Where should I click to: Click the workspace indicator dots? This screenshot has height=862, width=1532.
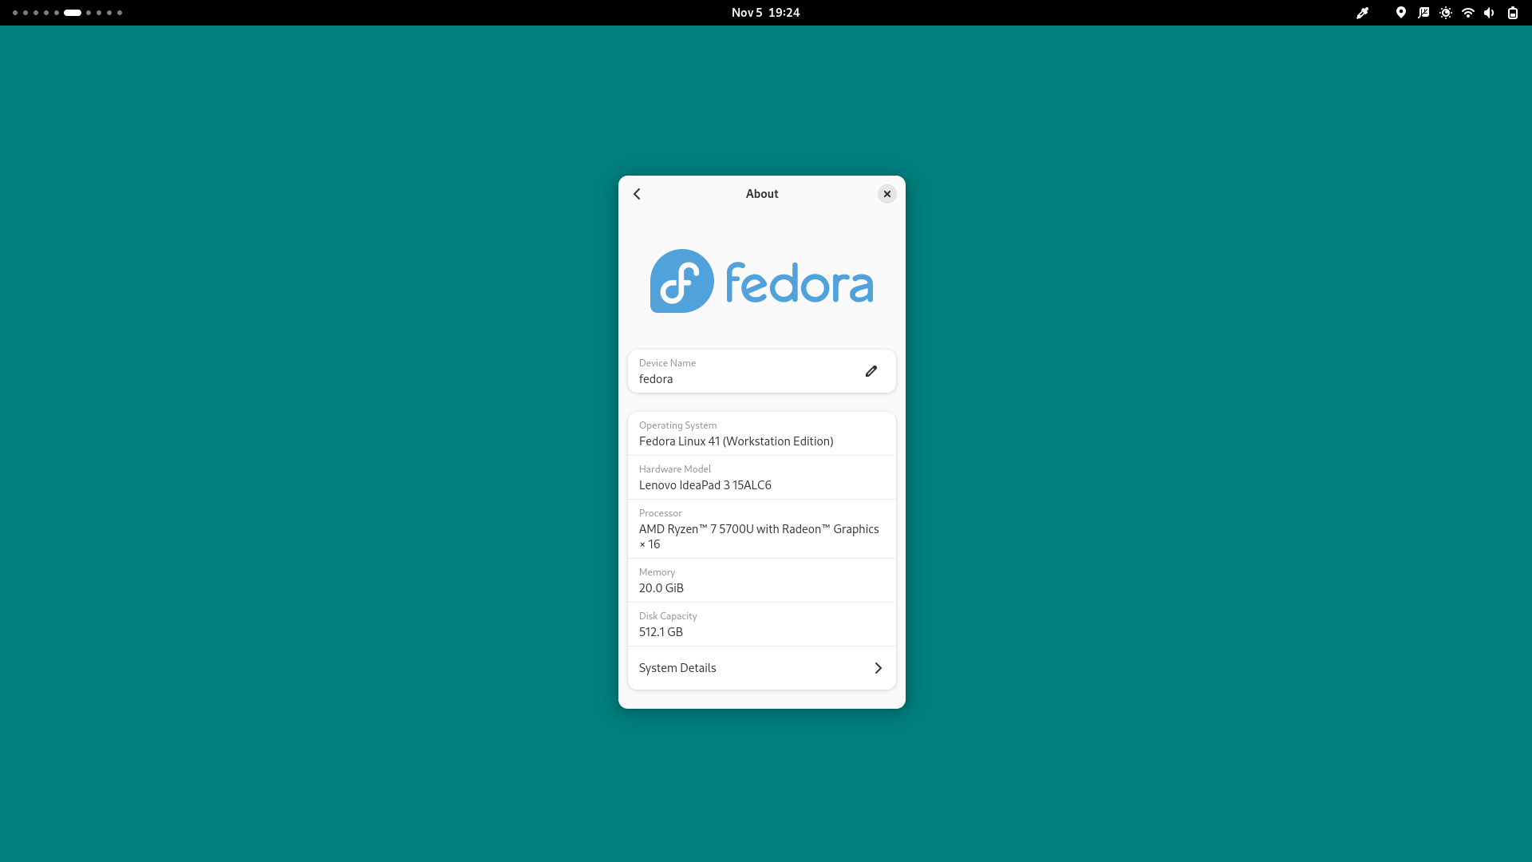click(68, 13)
